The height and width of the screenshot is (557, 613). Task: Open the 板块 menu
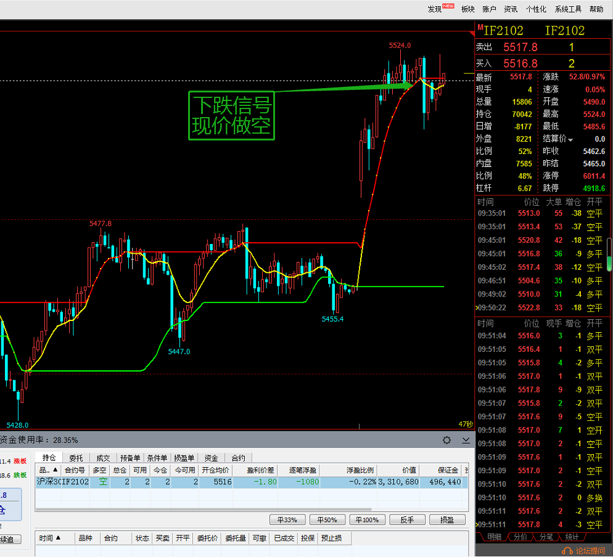(468, 9)
